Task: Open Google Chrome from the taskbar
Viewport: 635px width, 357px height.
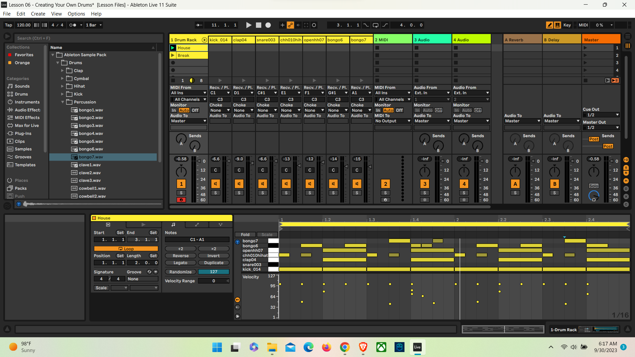Action: tap(345, 347)
